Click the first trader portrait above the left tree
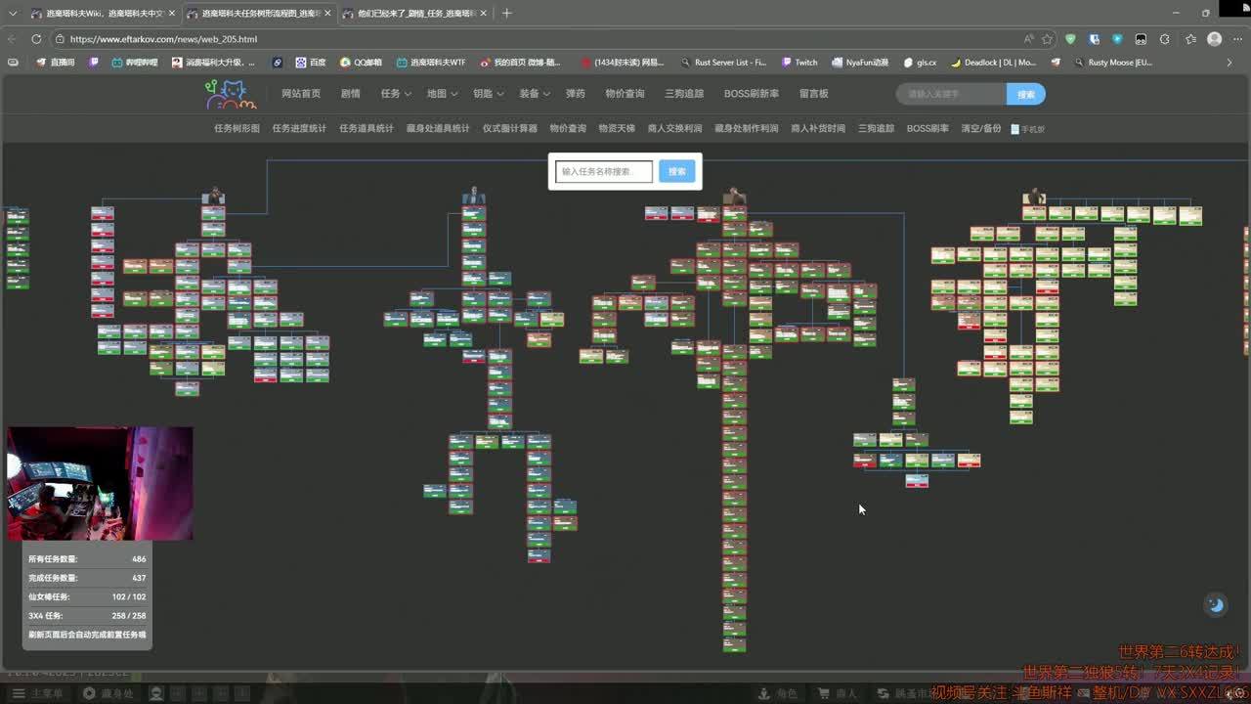The height and width of the screenshot is (704, 1251). 213,197
